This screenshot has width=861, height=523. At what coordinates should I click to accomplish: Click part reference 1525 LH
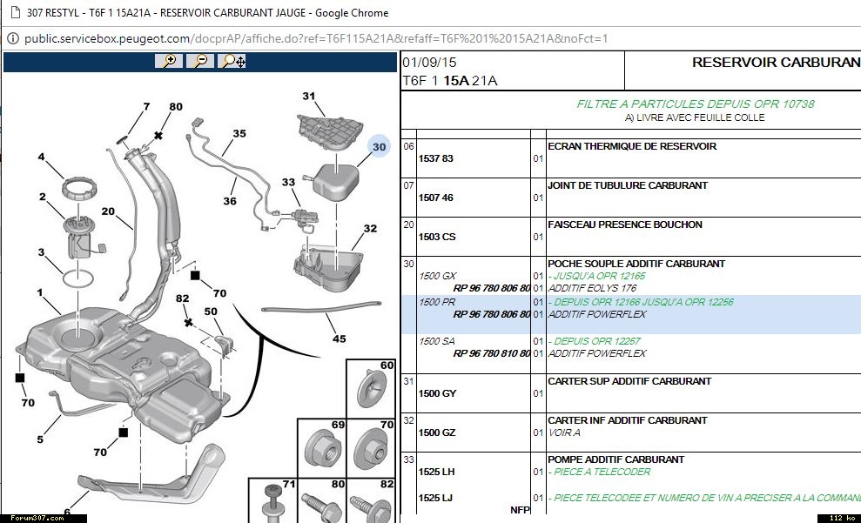437,473
